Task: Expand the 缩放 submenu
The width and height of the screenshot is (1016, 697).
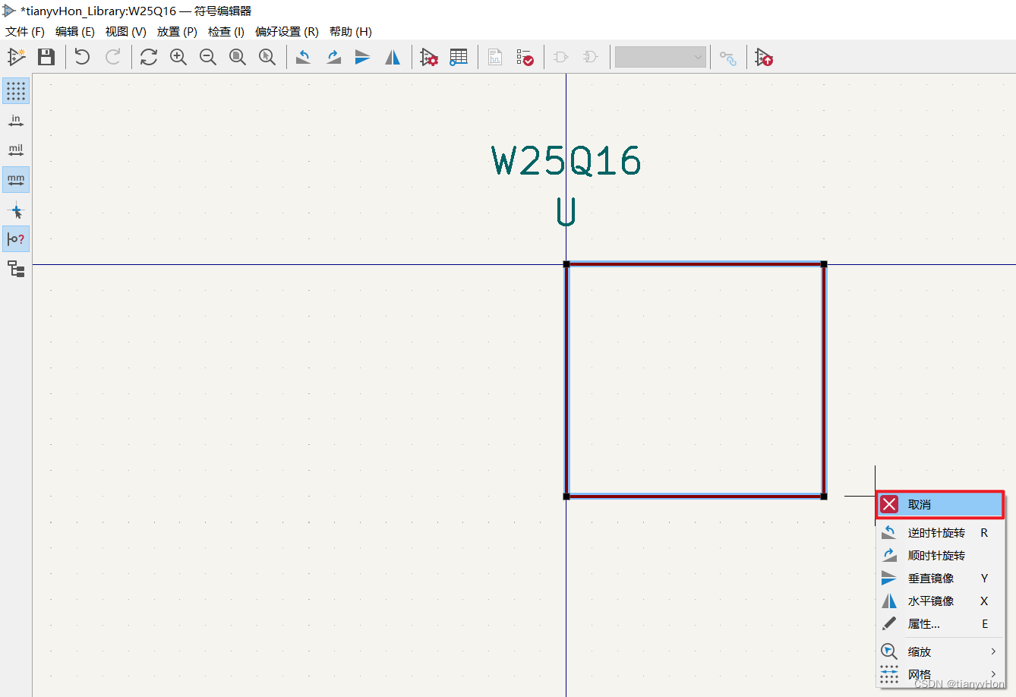Action: [x=941, y=651]
